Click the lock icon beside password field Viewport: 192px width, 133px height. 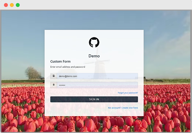pyautogui.click(x=54, y=85)
